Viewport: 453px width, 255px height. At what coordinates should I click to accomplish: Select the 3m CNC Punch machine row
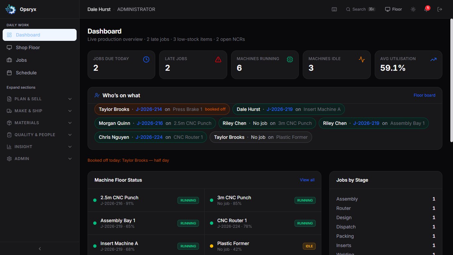click(263, 200)
